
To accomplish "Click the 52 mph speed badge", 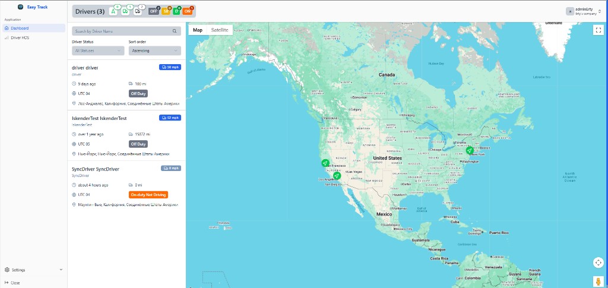I will coord(170,118).
